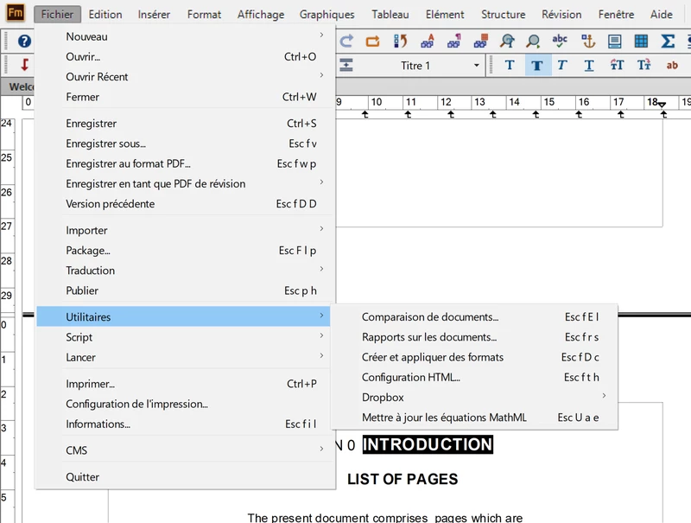Open table format designer icon with red grid
This screenshot has height=523, width=691.
tap(481, 41)
